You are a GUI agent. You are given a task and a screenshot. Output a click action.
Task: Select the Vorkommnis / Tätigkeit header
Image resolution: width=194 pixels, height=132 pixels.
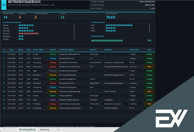click(x=66, y=50)
